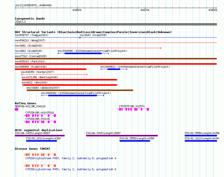
Task: Click the esv27312 (Conrad2009) label
Action: (31, 56)
